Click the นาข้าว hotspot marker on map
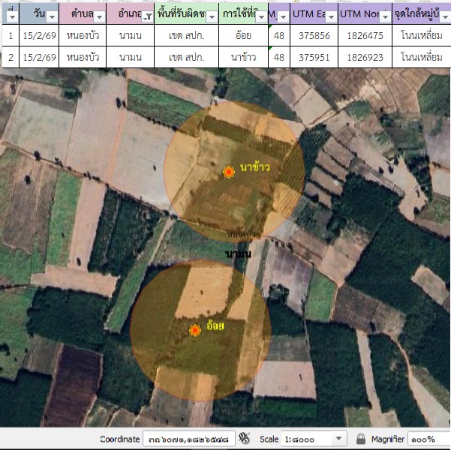Screen dimensions: 451x450 click(229, 172)
